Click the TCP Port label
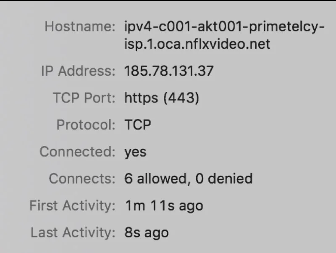Viewport: 336px width, 253px height. coord(84,98)
